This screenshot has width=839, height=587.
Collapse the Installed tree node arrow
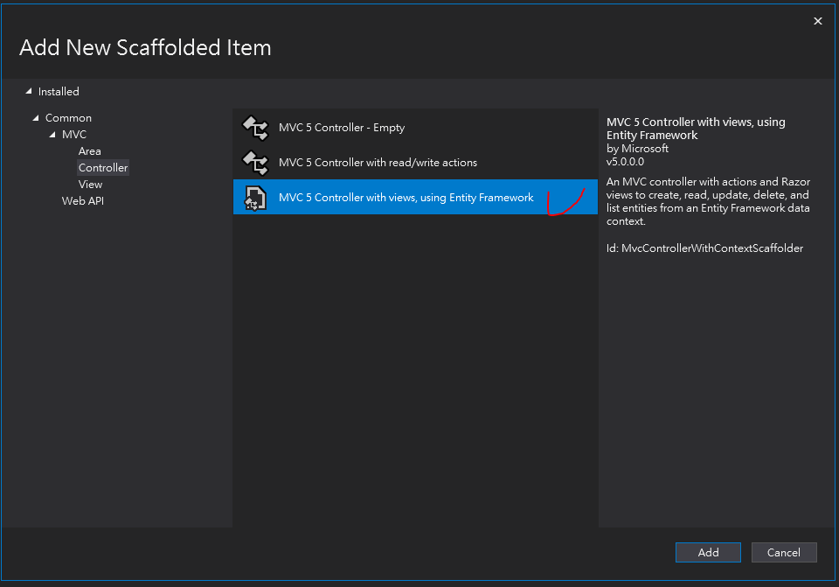click(29, 91)
